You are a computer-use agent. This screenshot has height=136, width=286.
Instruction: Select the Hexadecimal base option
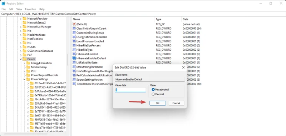[x=153, y=90]
